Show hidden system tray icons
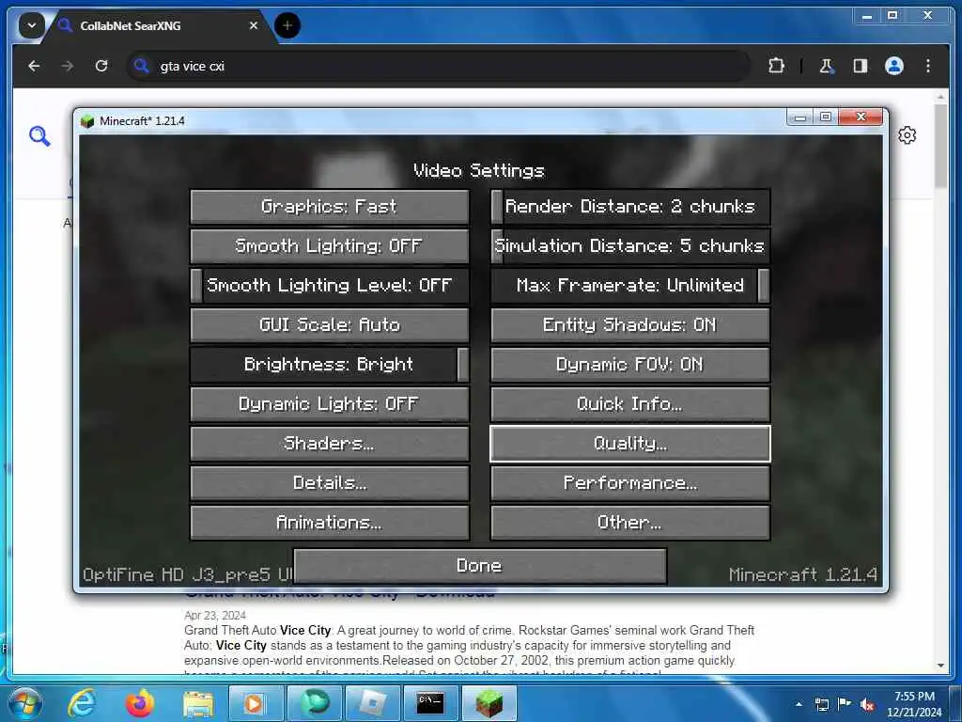 pyautogui.click(x=799, y=704)
